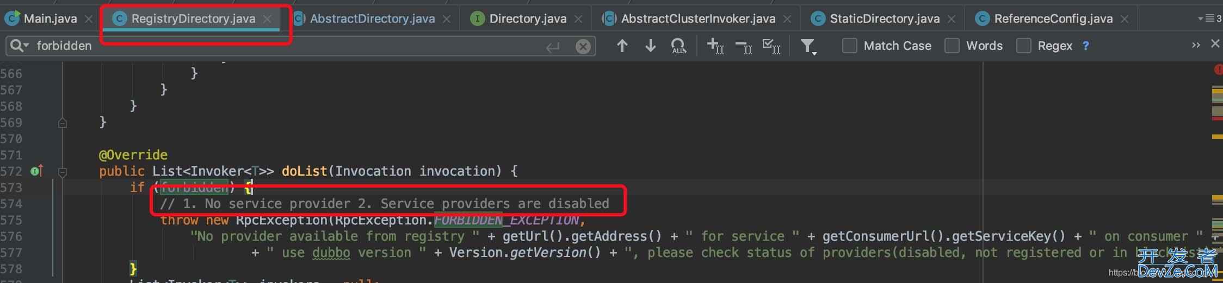1223x283 pixels.
Task: Open the regex help question mark
Action: 1085,46
